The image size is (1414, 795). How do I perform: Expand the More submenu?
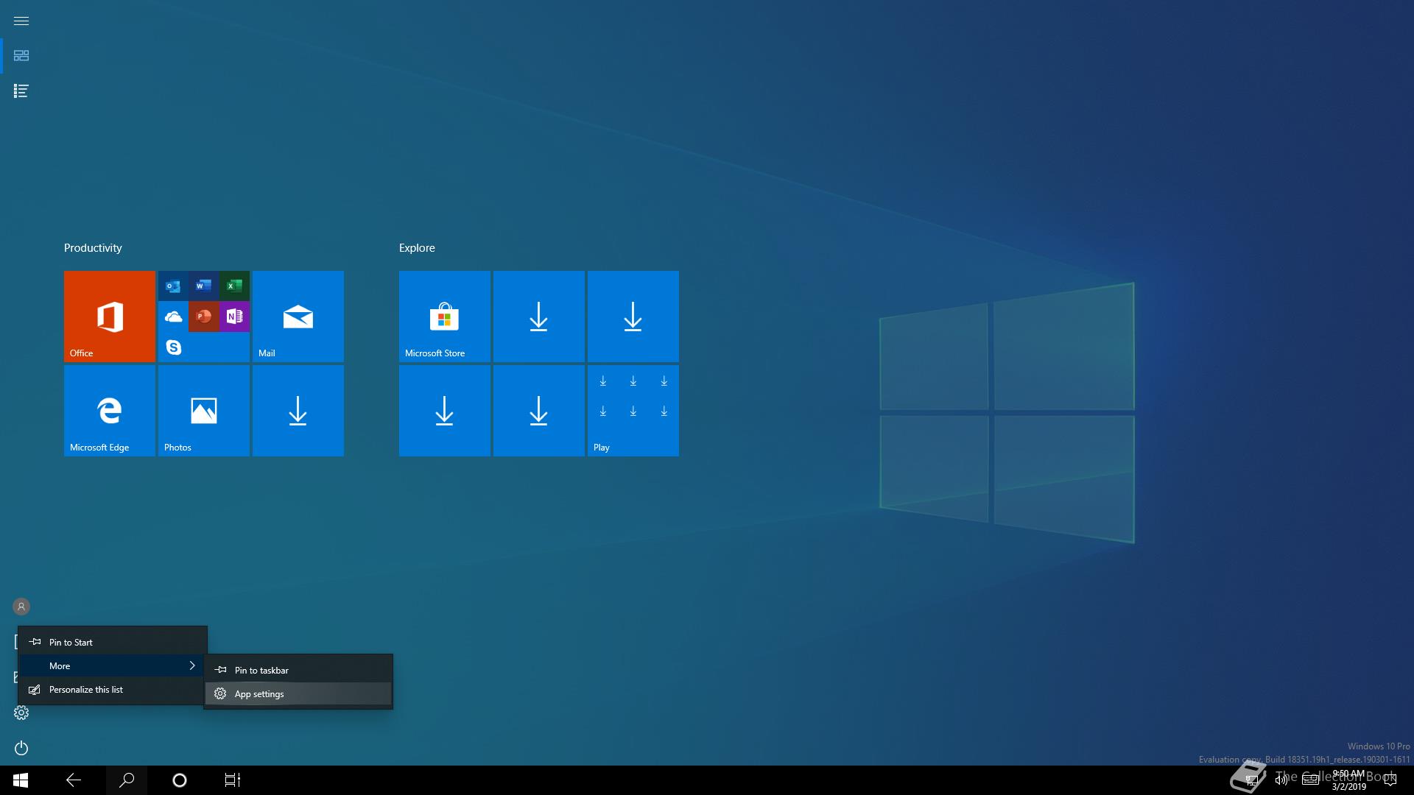113,665
